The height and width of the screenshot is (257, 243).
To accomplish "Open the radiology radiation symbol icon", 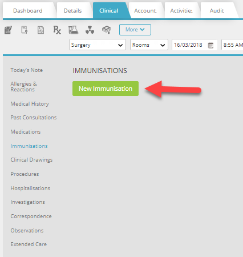I will [x=90, y=30].
